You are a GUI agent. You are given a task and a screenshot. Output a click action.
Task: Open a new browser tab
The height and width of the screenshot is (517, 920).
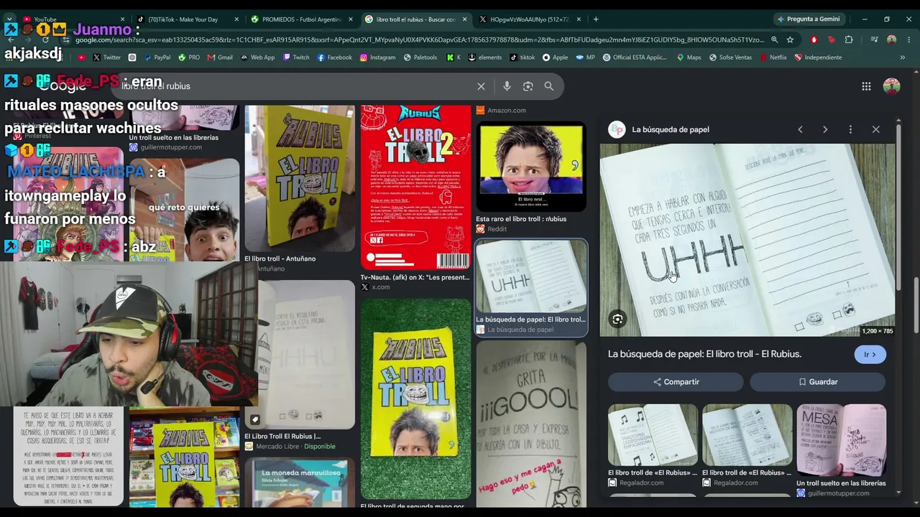[596, 19]
